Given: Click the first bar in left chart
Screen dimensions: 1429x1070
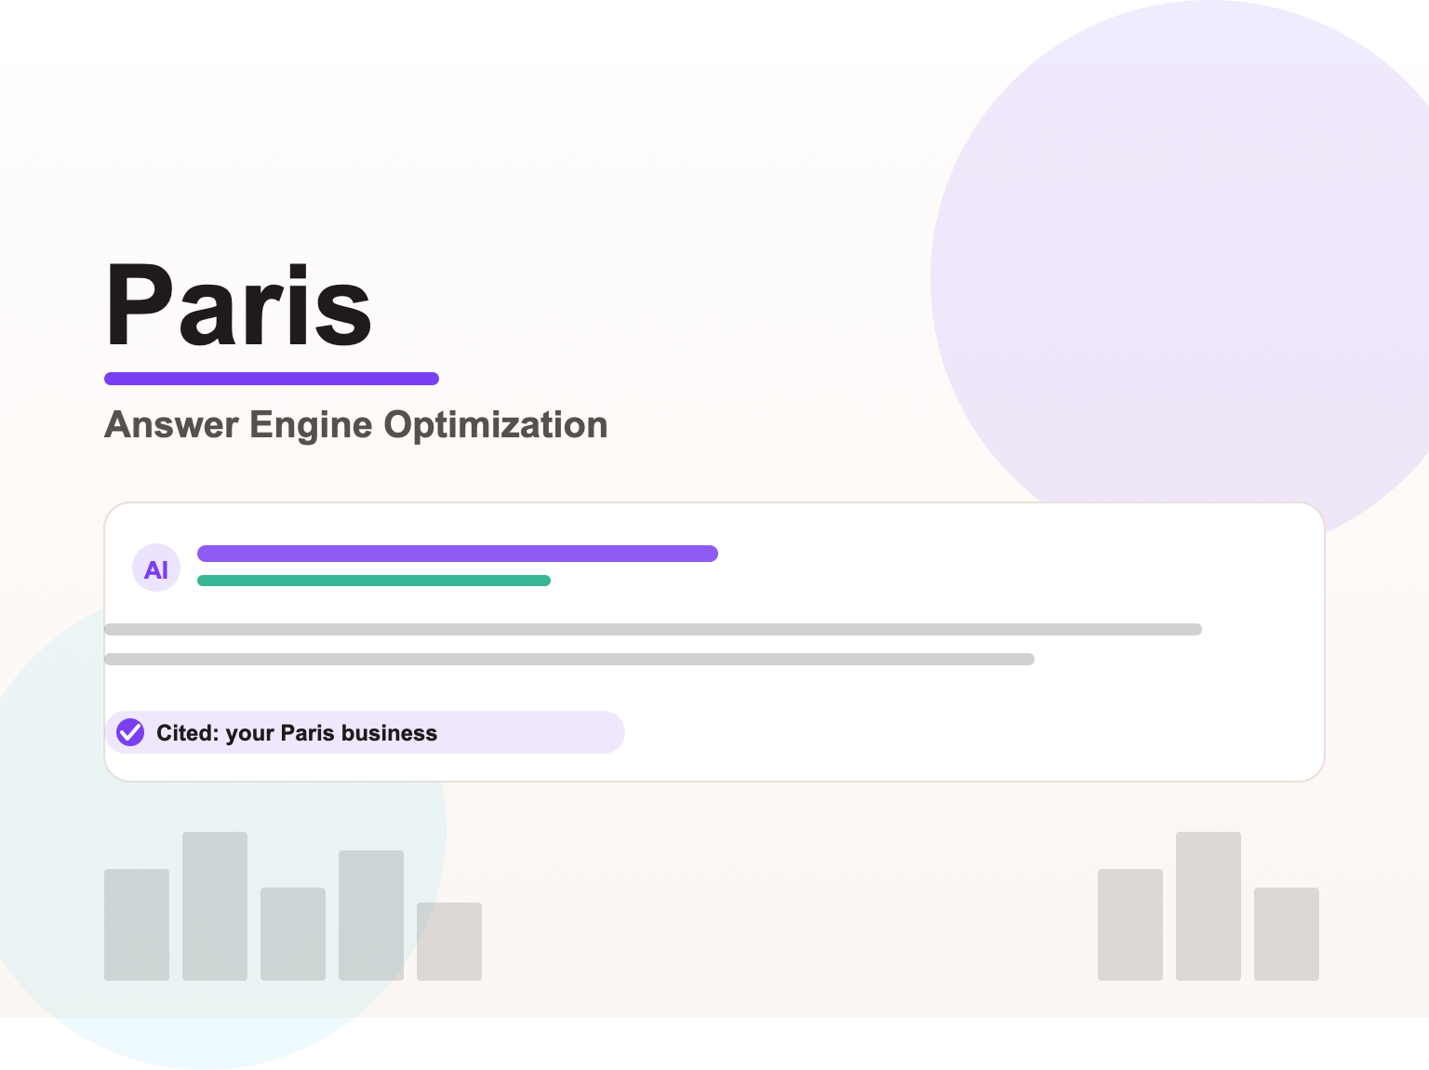Looking at the screenshot, I should pyautogui.click(x=137, y=925).
